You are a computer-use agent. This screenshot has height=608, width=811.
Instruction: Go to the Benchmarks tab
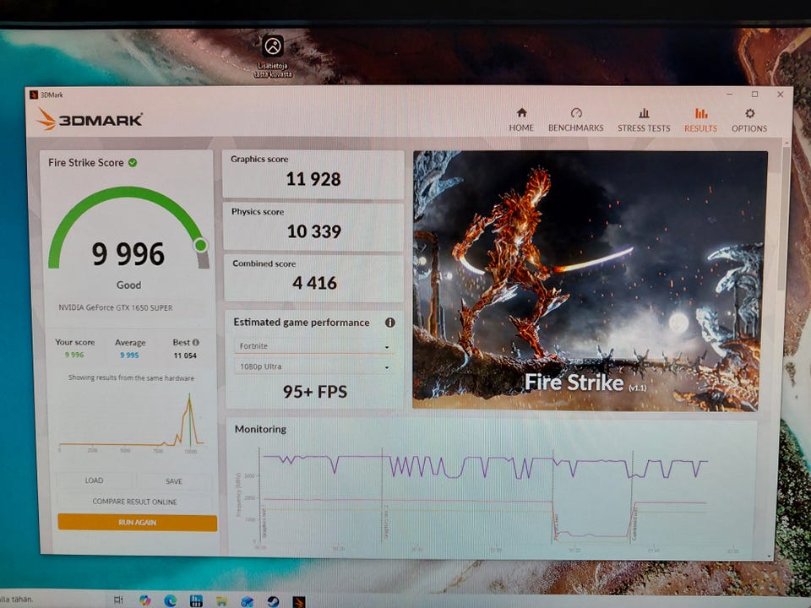(x=575, y=120)
